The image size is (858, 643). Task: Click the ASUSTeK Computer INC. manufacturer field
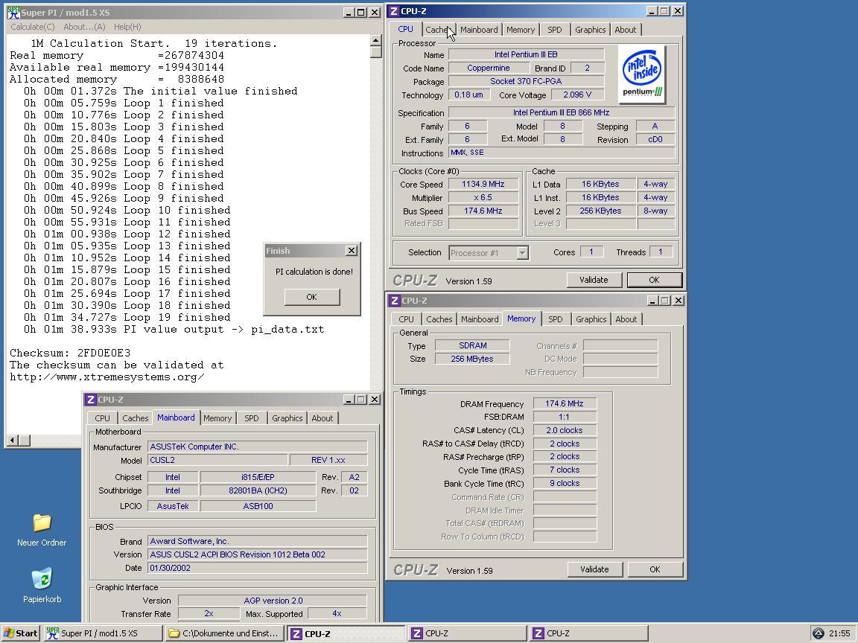[257, 447]
